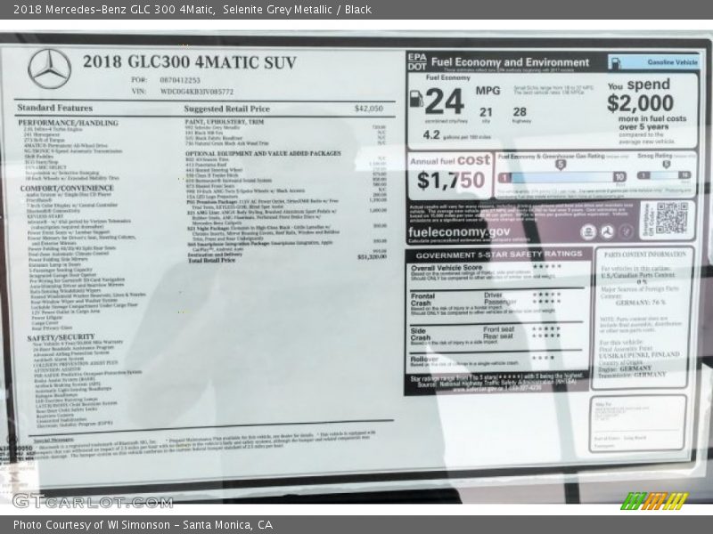Click the 'UUSIKAUPUNKI, FINLAND' assembly point text

click(x=639, y=354)
